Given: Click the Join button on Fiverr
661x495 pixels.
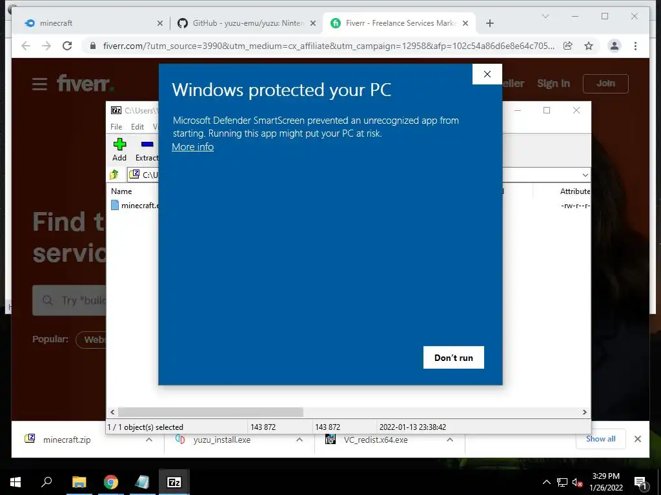Looking at the screenshot, I should tap(605, 83).
